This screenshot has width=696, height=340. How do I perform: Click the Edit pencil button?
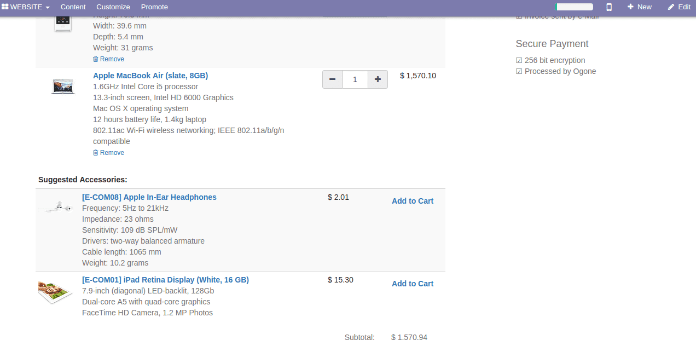pos(679,7)
